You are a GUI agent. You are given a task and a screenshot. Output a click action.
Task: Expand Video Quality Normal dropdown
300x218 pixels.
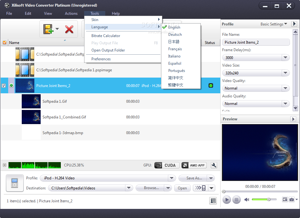[285, 88]
